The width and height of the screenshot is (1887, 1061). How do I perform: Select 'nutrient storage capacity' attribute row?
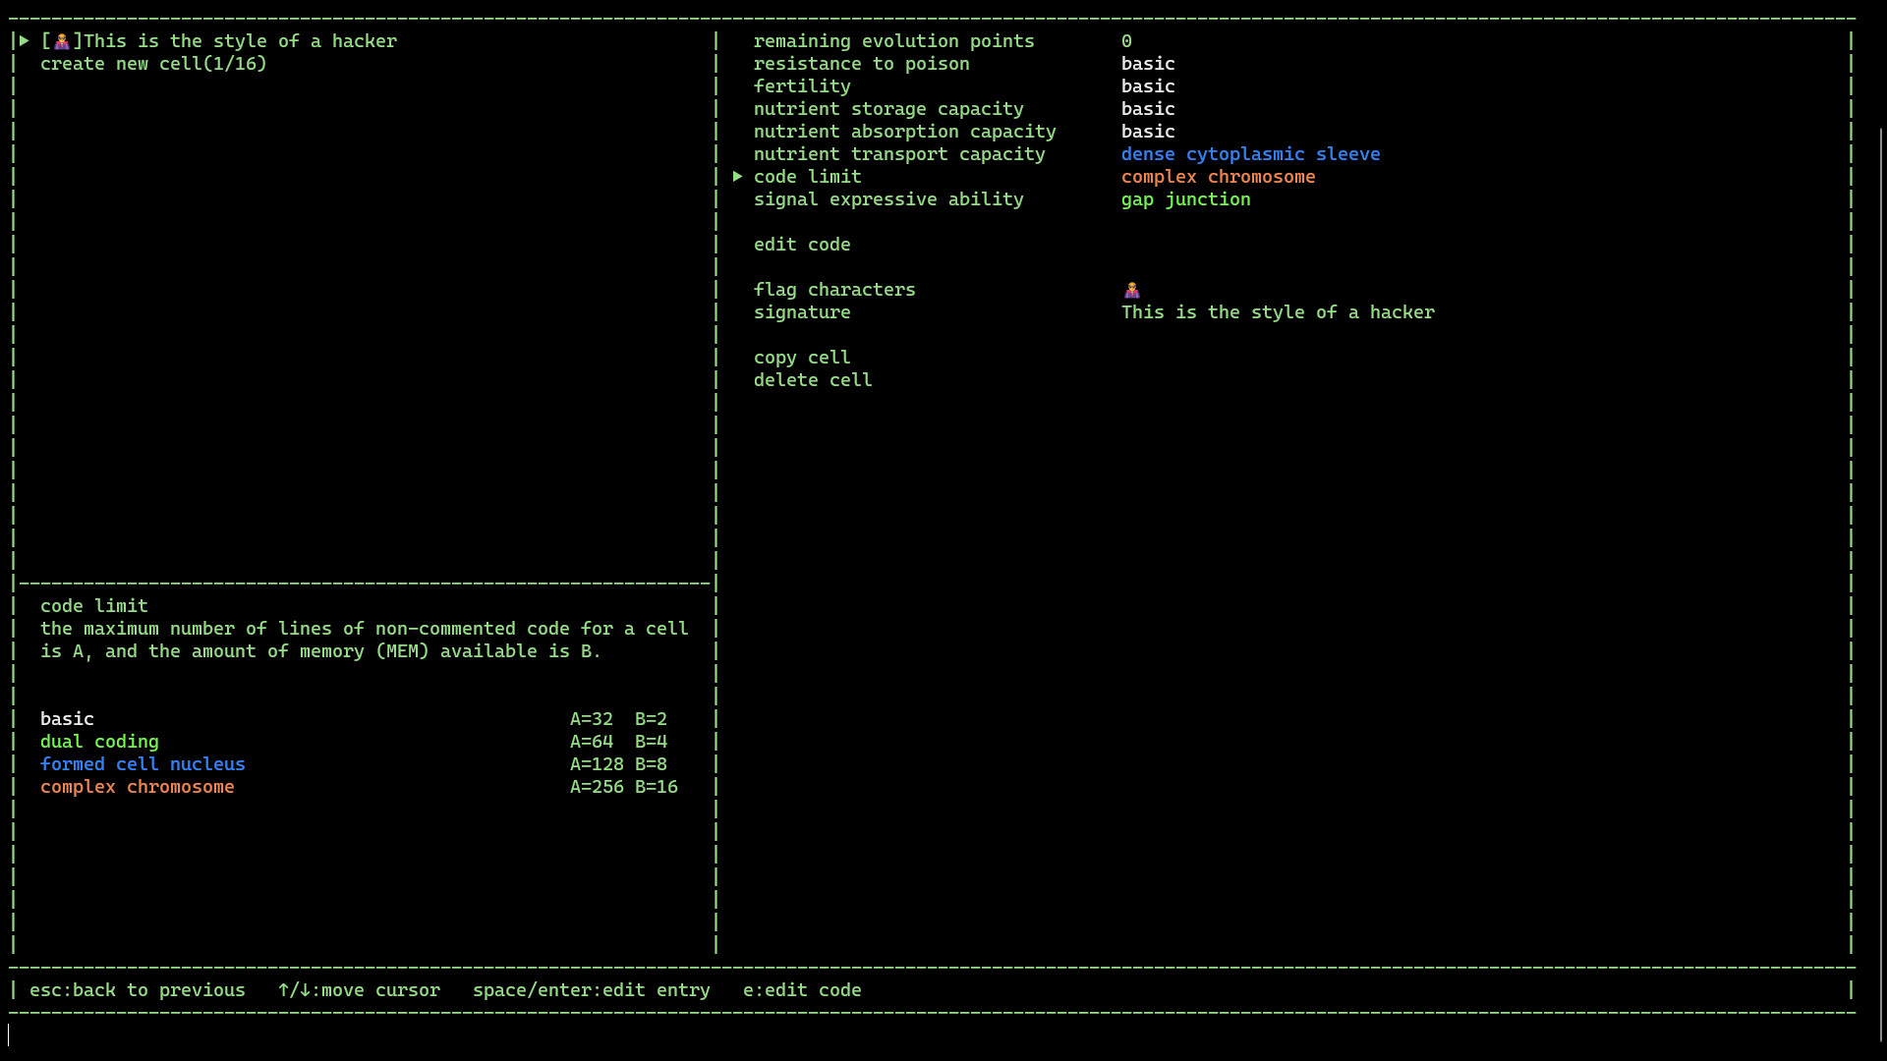coord(887,109)
